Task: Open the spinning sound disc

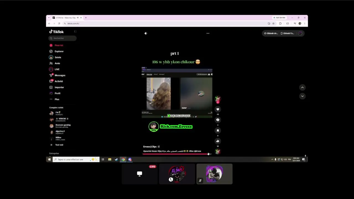Action: pos(218,151)
